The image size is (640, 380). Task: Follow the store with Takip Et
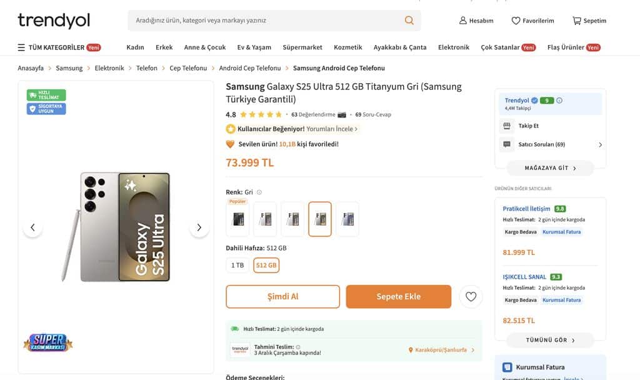(528, 126)
